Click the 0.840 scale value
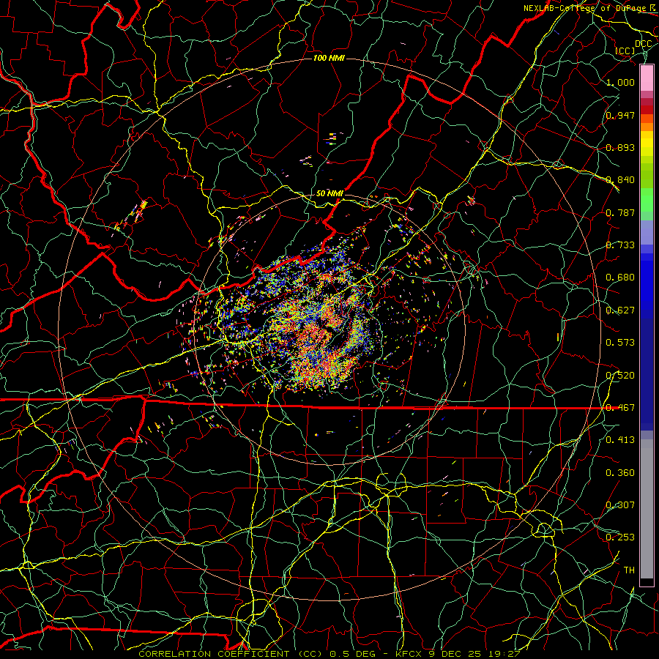Screen dimensions: 659x659 pos(620,180)
